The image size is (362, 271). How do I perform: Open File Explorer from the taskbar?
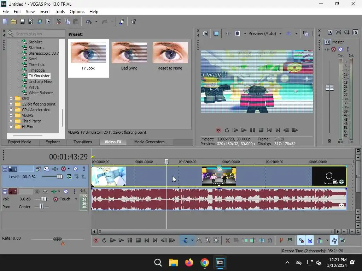(173, 263)
